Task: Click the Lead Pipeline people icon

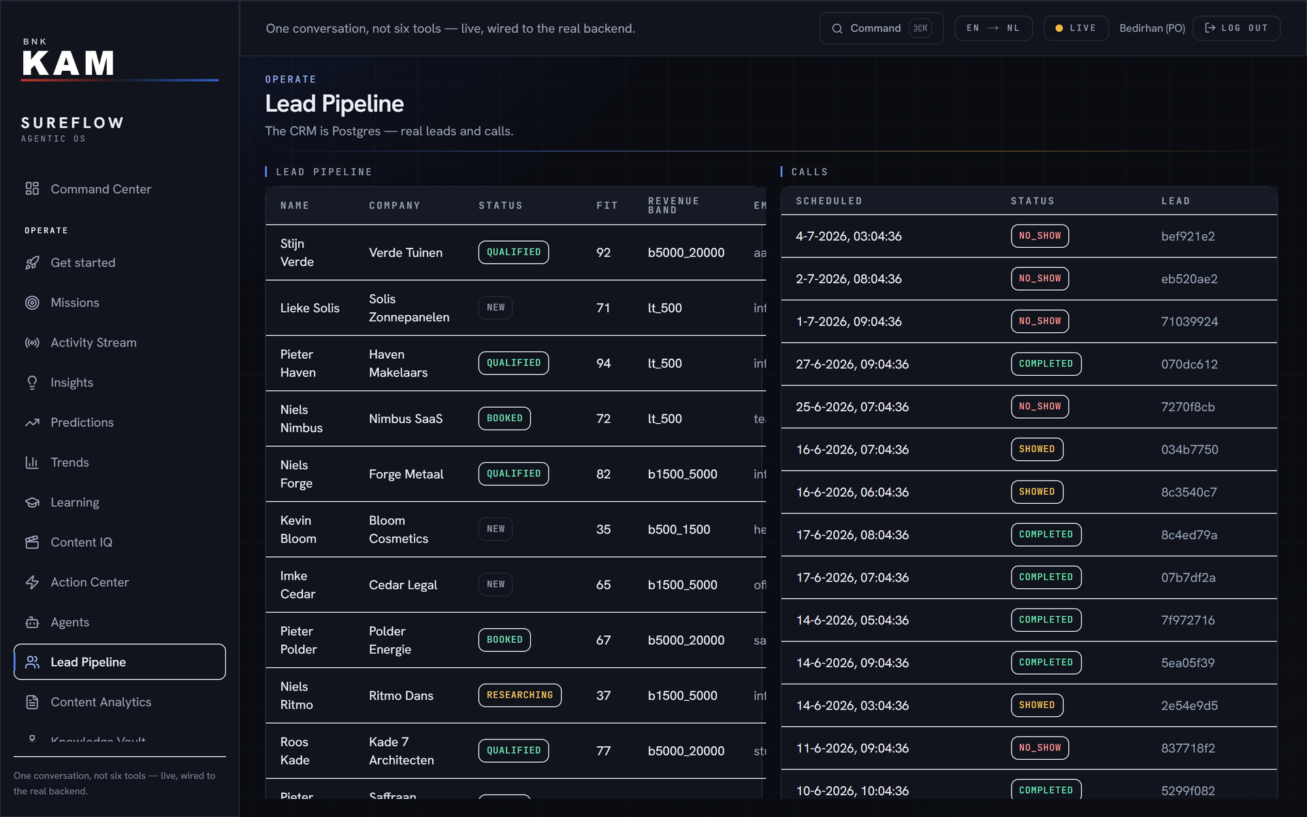Action: coord(32,662)
